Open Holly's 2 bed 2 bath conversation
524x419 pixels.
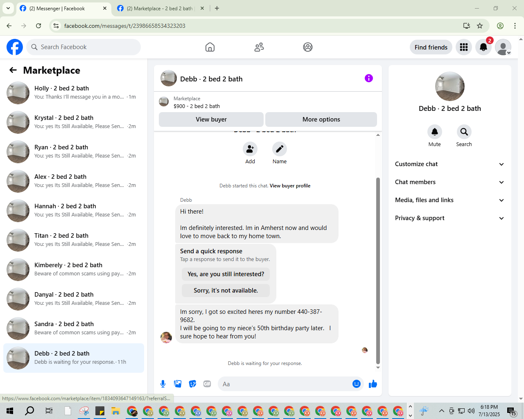(x=74, y=92)
